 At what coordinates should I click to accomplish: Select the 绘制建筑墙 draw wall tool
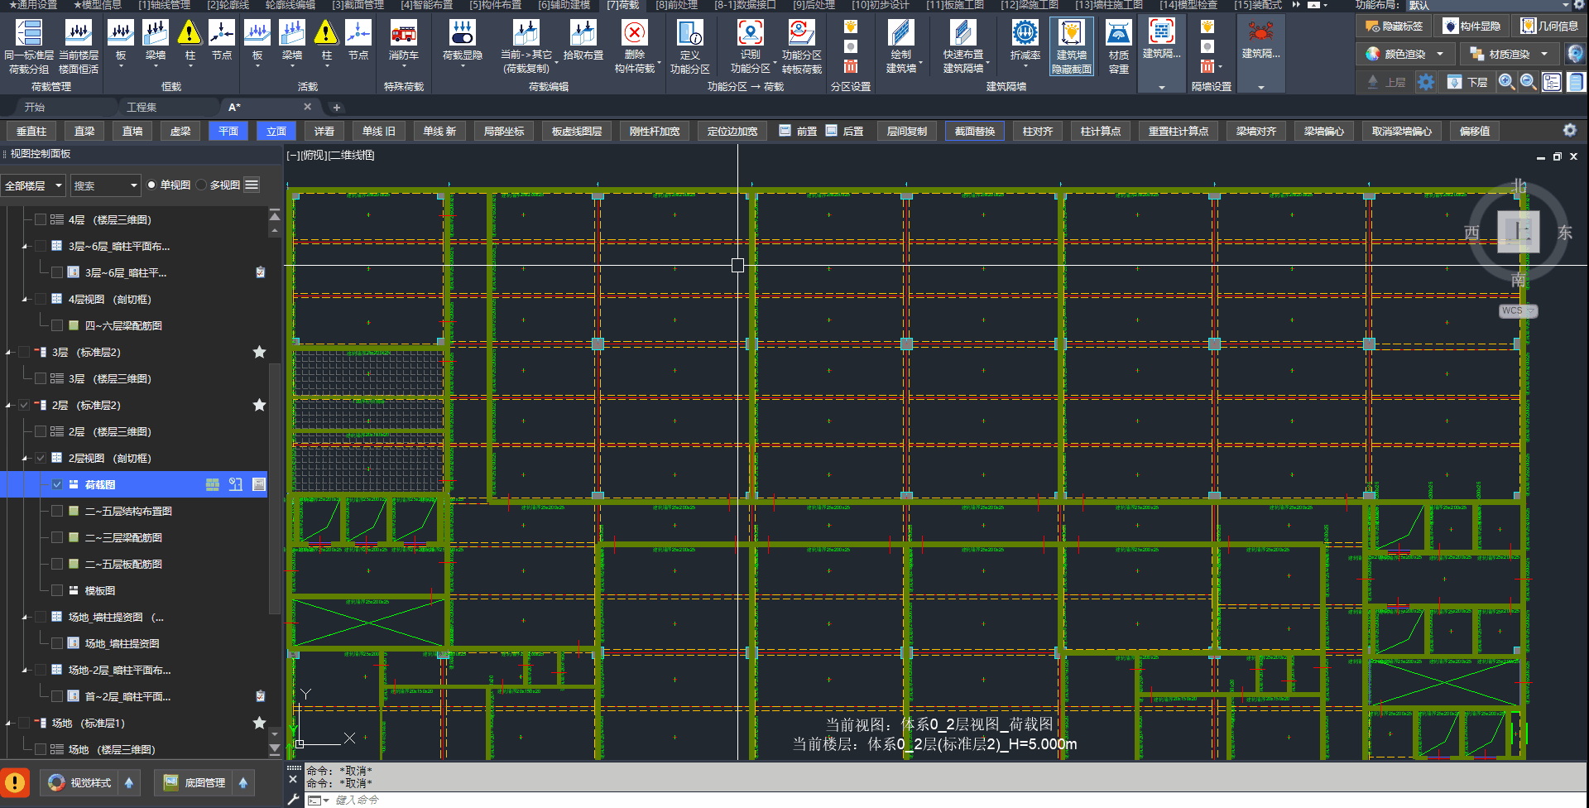[x=900, y=34]
